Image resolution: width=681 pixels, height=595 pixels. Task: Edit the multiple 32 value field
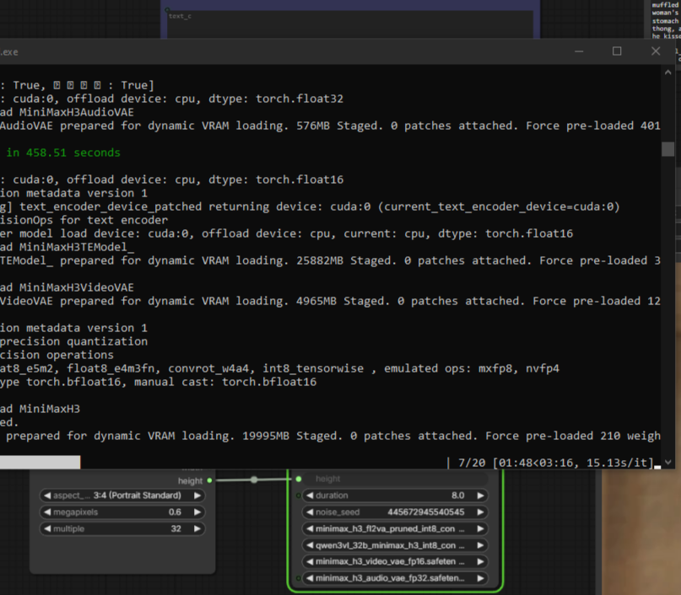coord(122,528)
